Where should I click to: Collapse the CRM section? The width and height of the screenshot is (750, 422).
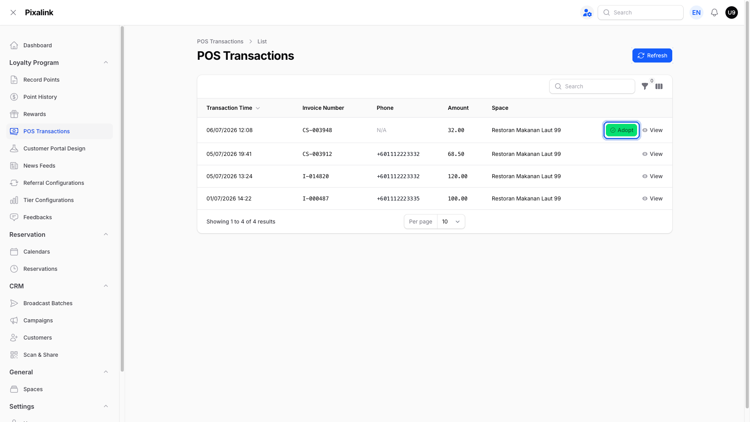pyautogui.click(x=106, y=286)
